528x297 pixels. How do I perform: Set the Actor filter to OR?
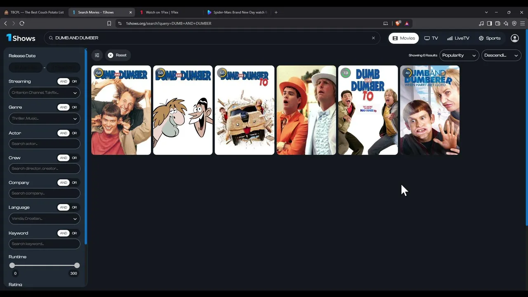[x=74, y=133]
